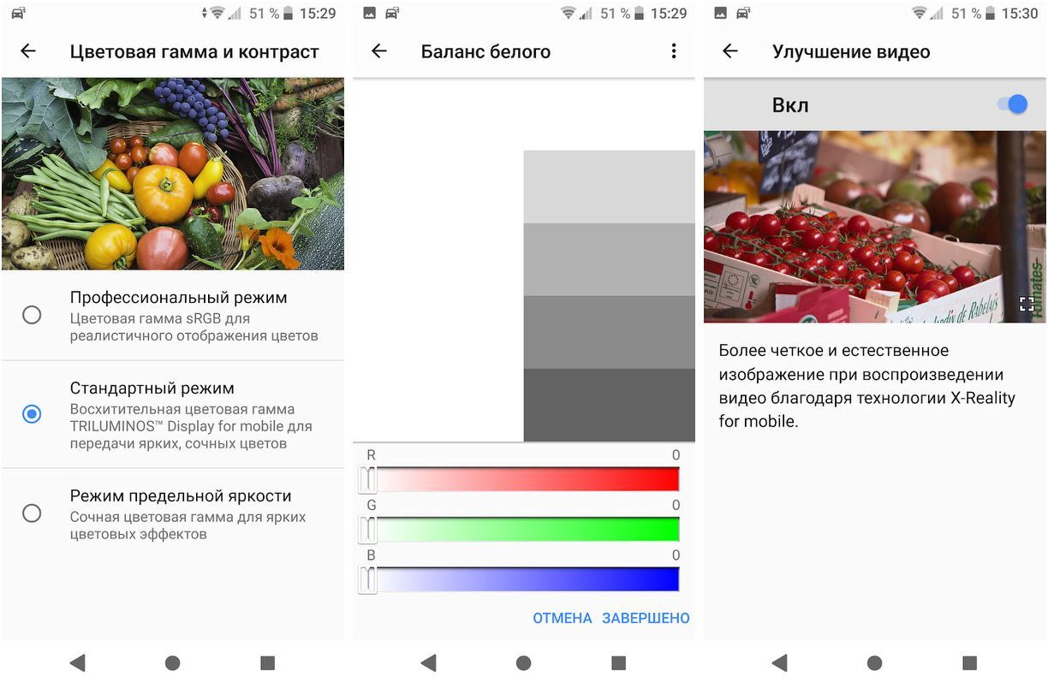The width and height of the screenshot is (1048, 688).
Task: Go back from Цветовая гамма и контраст screen
Action: [x=28, y=51]
